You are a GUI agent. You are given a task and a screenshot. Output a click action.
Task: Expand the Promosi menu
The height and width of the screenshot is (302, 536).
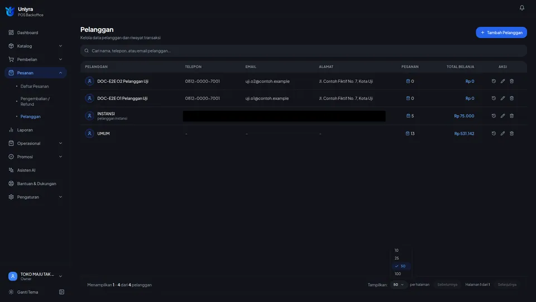point(36,157)
